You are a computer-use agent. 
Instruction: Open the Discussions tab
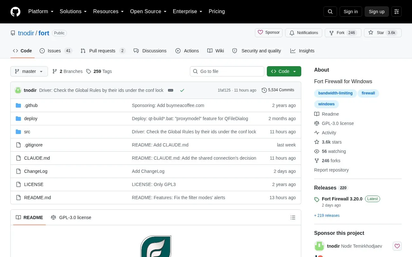click(150, 51)
